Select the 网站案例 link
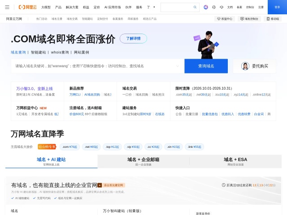 point(81,52)
